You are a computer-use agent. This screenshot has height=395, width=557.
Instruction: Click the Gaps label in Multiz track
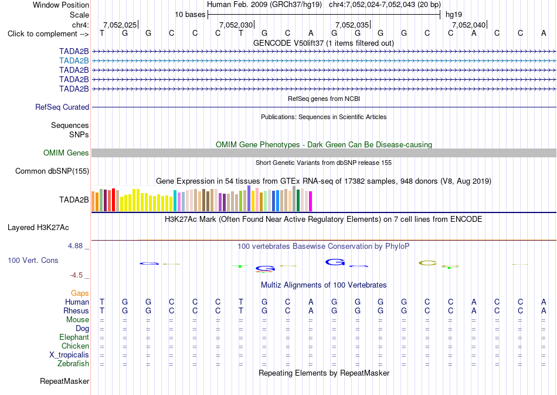click(80, 293)
